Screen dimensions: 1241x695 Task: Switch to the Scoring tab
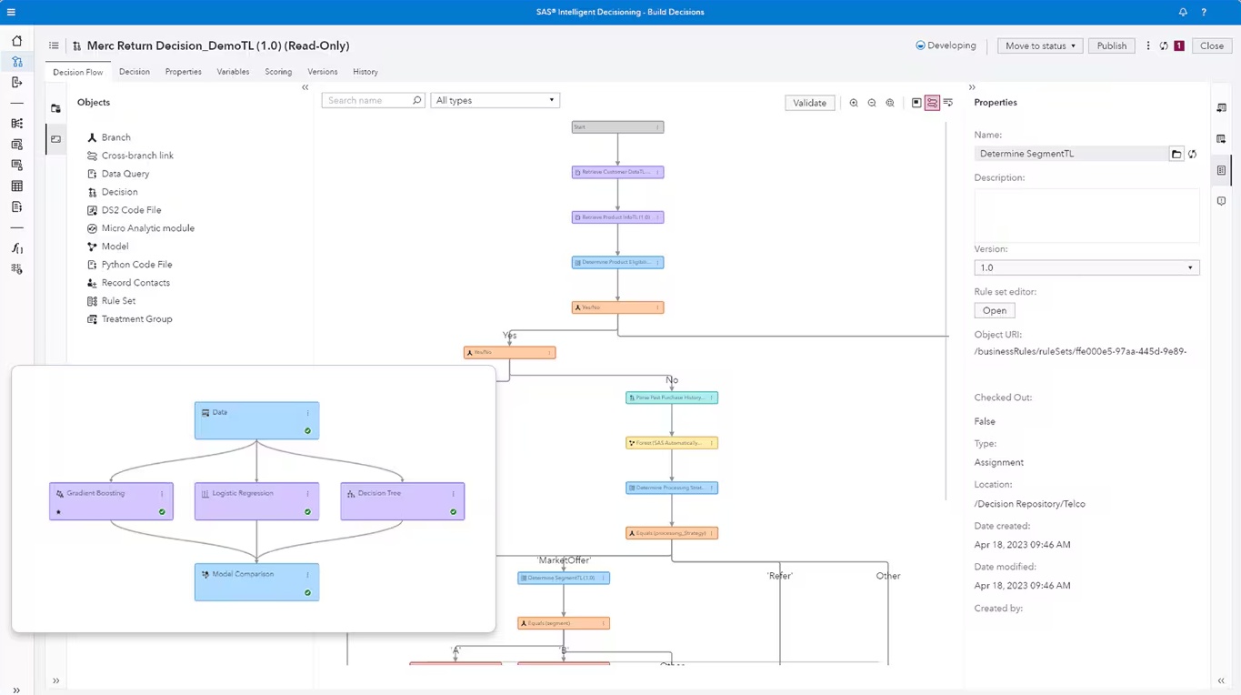point(278,72)
